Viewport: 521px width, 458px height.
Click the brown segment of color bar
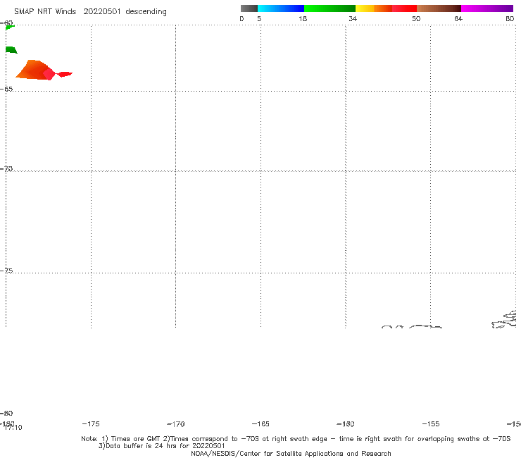click(x=439, y=8)
